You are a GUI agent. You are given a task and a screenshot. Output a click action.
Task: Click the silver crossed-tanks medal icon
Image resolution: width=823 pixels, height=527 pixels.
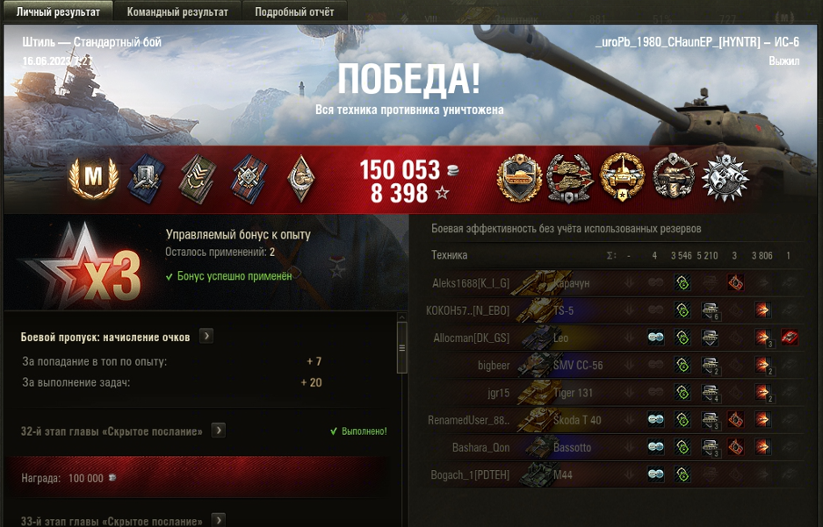point(569,179)
